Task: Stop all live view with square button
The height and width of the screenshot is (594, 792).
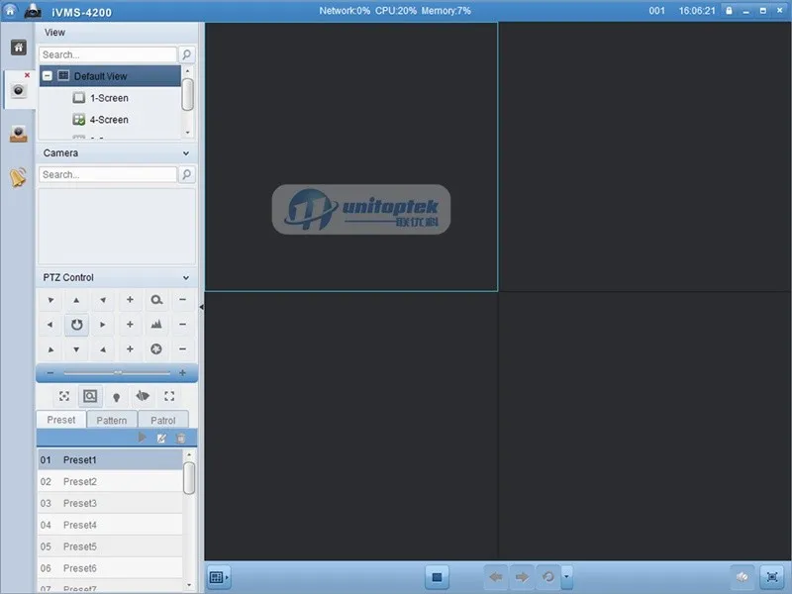Action: pyautogui.click(x=437, y=577)
